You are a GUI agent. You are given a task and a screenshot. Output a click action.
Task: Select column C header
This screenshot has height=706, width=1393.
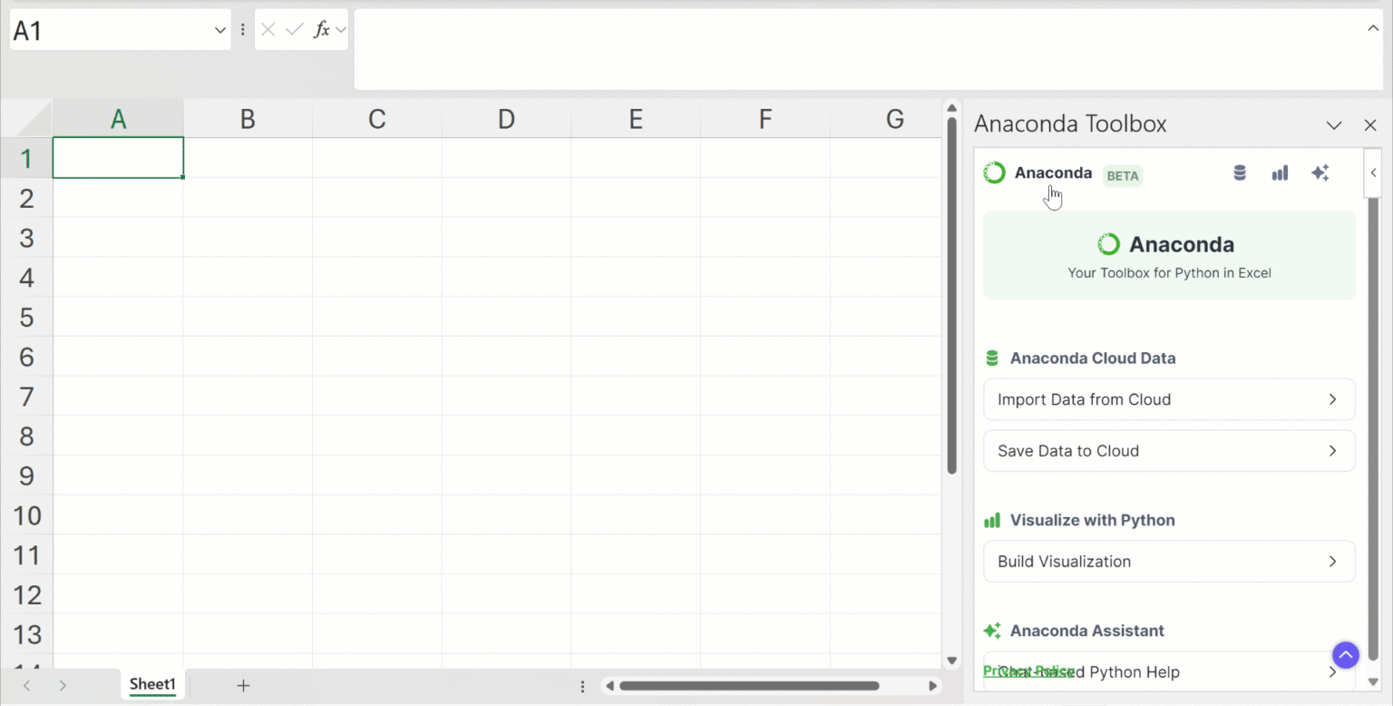tap(377, 119)
